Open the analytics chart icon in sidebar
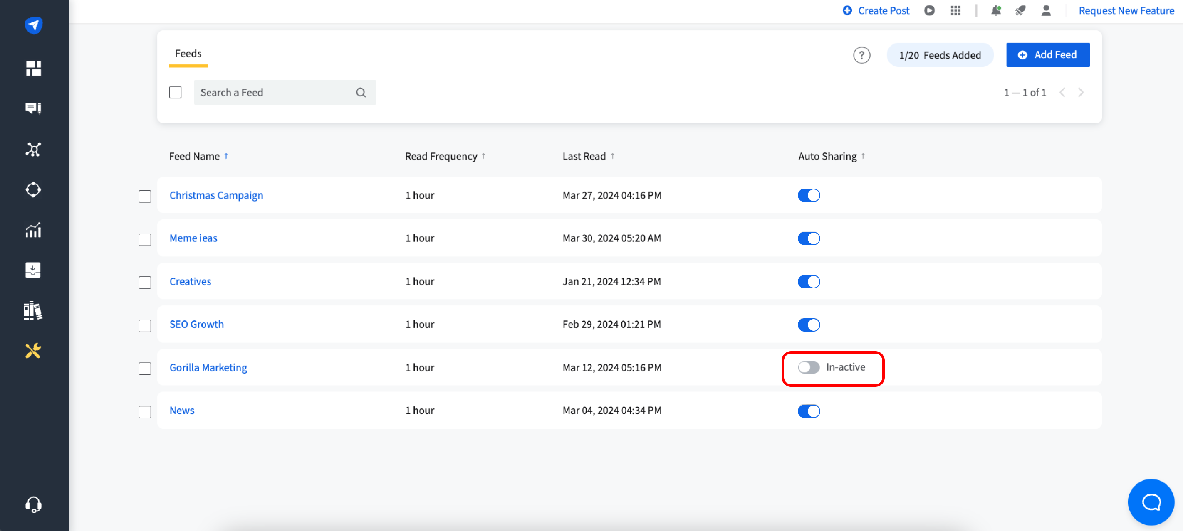The width and height of the screenshot is (1183, 531). [33, 230]
